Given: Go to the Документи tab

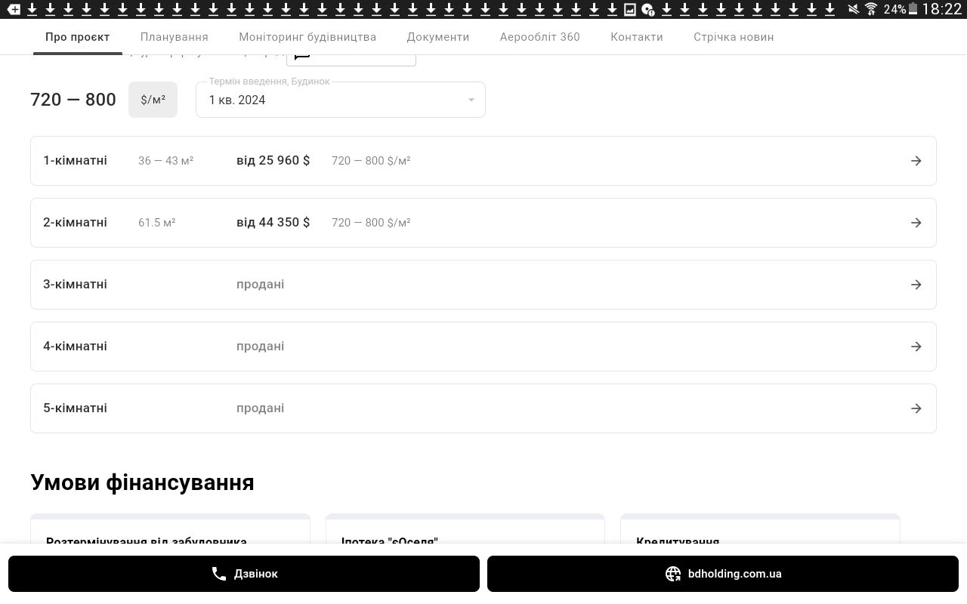Looking at the screenshot, I should [x=437, y=37].
